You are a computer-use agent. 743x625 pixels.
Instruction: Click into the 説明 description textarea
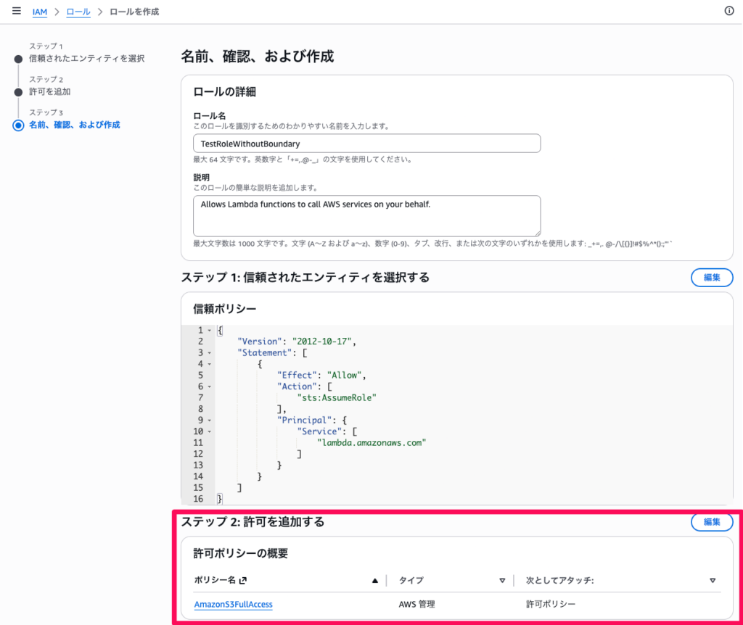[x=366, y=215]
